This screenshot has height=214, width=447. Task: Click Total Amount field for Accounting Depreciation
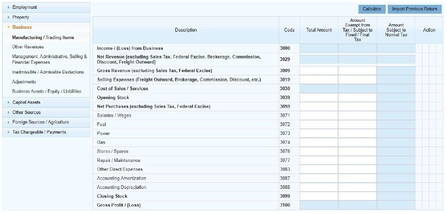point(319,187)
